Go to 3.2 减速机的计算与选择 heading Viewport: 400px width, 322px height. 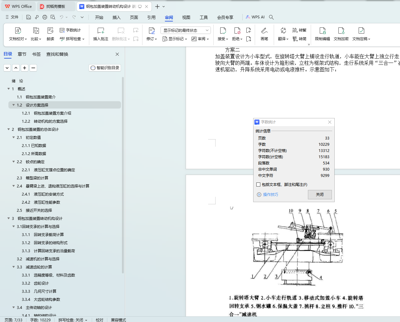pos(38,259)
